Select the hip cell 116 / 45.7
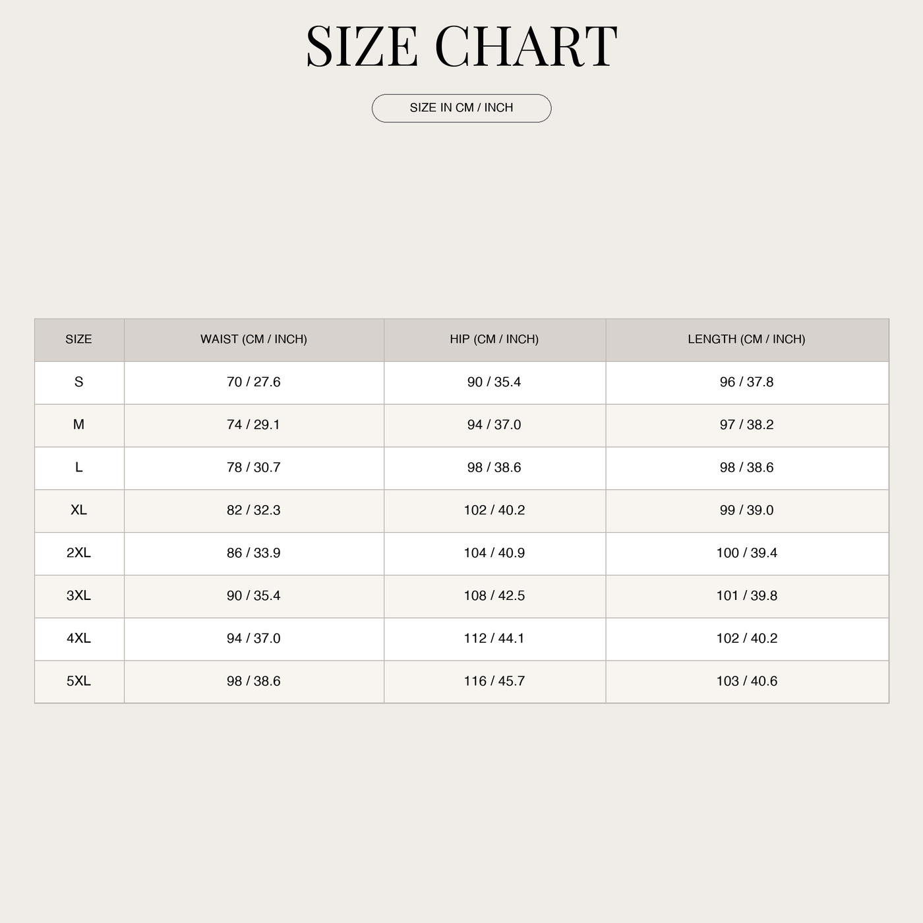Viewport: 923px width, 923px height. [494, 682]
